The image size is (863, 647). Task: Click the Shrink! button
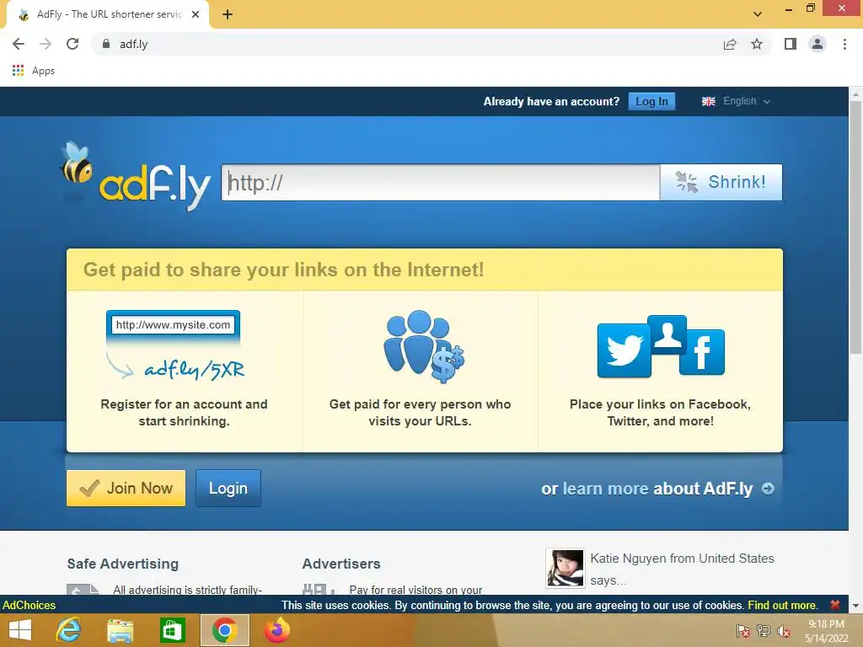[x=721, y=182]
